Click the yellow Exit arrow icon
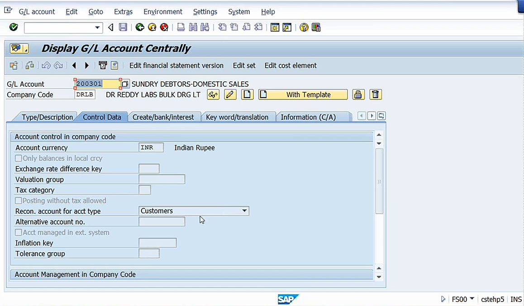 point(152,27)
